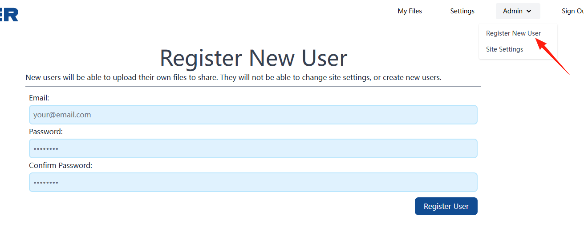Click the blue logo at top-left
584x252 pixels.
tap(9, 15)
